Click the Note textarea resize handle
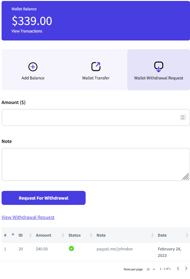This screenshot has width=190, height=279. point(185,177)
